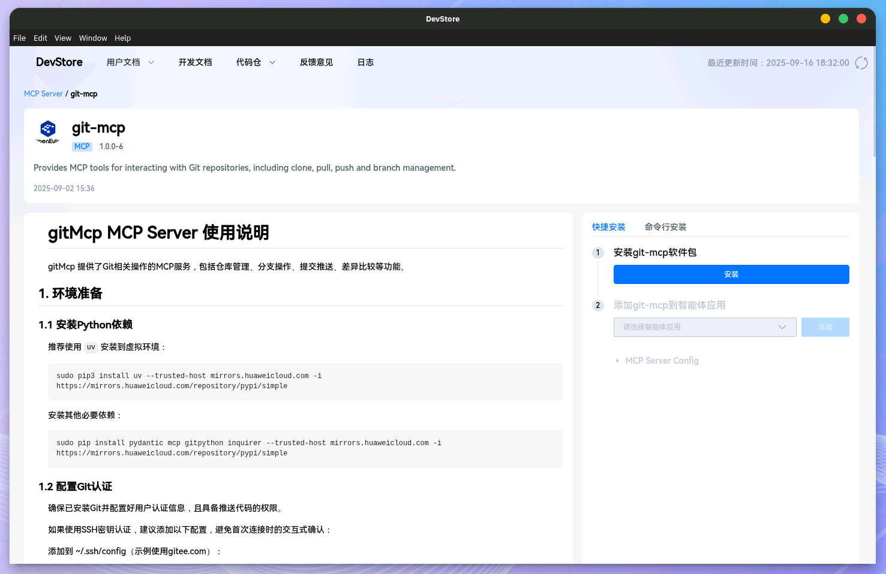
Task: Click the yellow minimize window button
Action: point(825,19)
